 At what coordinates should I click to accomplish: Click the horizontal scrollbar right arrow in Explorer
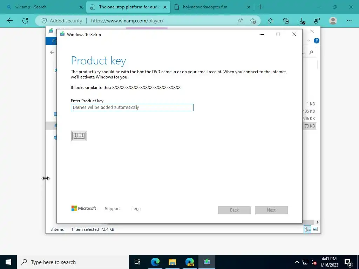point(317,222)
